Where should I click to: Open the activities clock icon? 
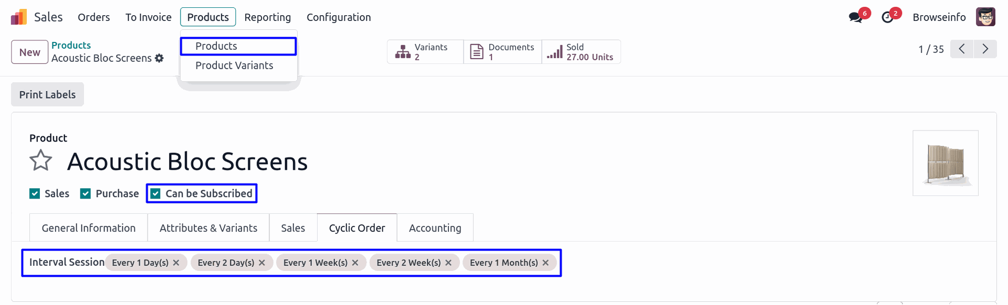[x=887, y=17]
